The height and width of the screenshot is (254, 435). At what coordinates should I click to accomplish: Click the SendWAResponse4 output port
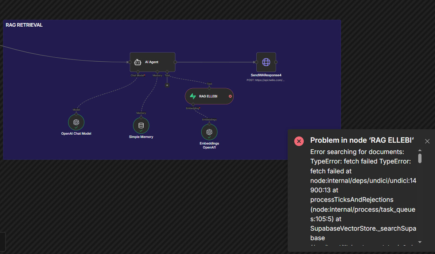276,62
